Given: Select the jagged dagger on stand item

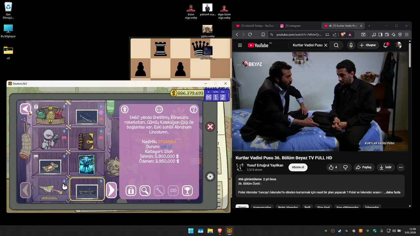Looking at the screenshot, I should 50,191.
